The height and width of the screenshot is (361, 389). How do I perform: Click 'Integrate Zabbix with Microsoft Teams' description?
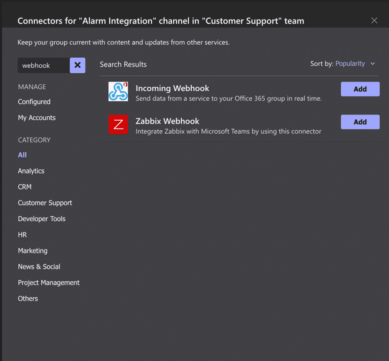pos(228,131)
